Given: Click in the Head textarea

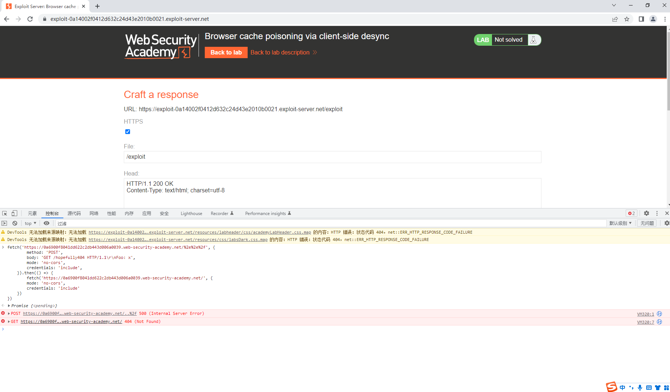Looking at the screenshot, I should click(332, 193).
